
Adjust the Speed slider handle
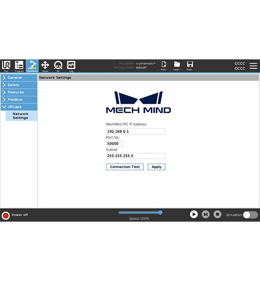[x=160, y=213]
